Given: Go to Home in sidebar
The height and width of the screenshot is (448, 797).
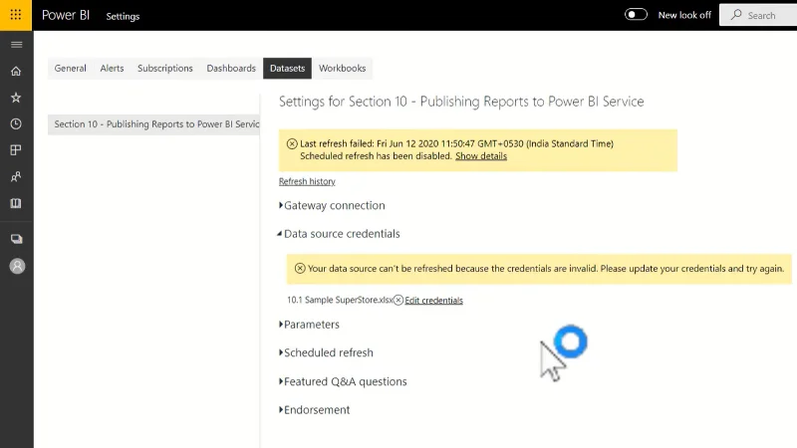Looking at the screenshot, I should click(x=16, y=71).
